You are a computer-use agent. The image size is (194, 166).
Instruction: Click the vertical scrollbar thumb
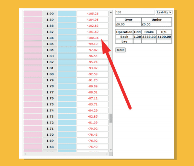[111, 118]
